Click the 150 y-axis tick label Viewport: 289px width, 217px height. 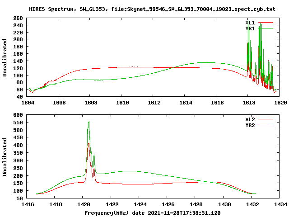[18, 183]
